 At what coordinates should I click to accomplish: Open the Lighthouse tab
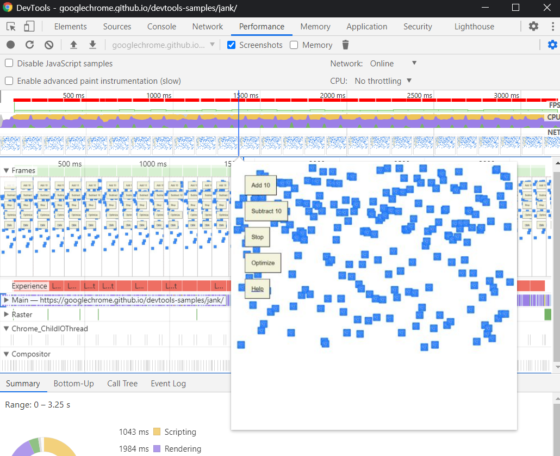474,27
